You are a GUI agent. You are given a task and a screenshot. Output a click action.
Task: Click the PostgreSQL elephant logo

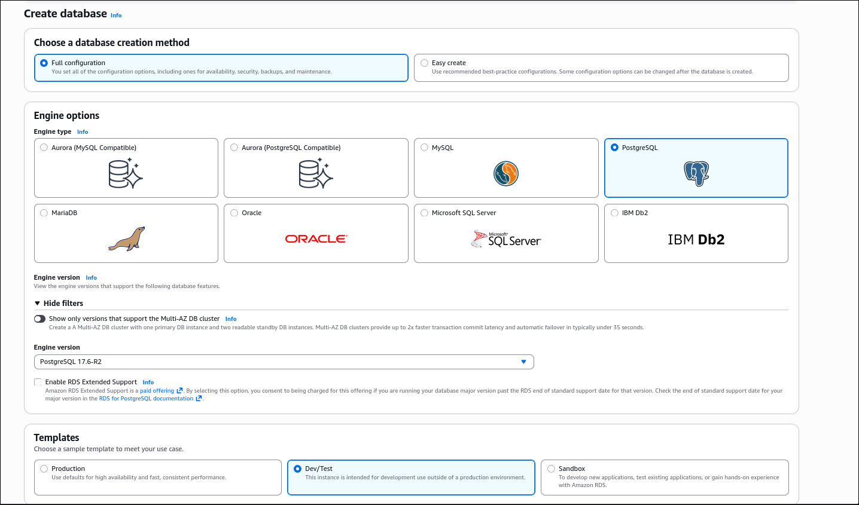point(696,174)
